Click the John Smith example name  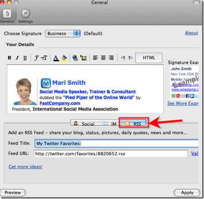[181, 69]
